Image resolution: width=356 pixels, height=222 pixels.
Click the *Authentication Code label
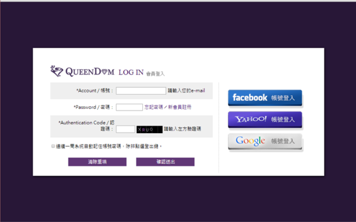pyautogui.click(x=86, y=126)
